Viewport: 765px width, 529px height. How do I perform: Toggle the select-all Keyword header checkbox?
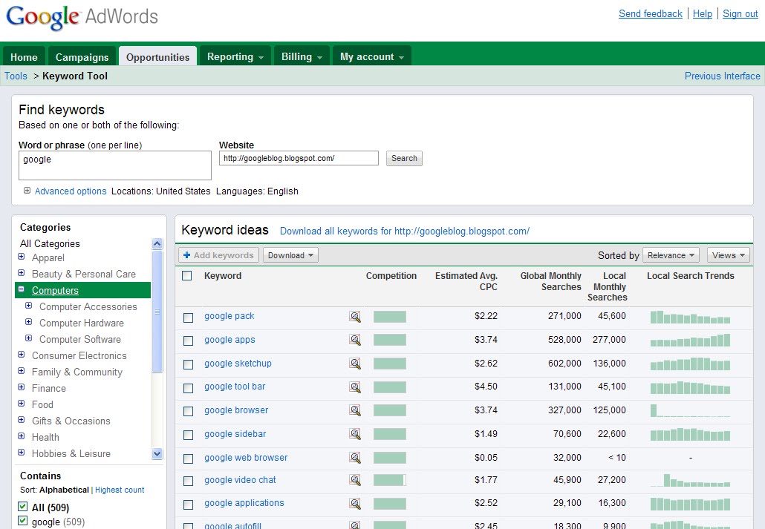tap(187, 276)
